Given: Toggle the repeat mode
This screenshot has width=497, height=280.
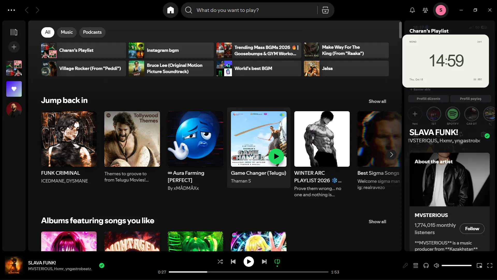Looking at the screenshot, I should coord(277,262).
